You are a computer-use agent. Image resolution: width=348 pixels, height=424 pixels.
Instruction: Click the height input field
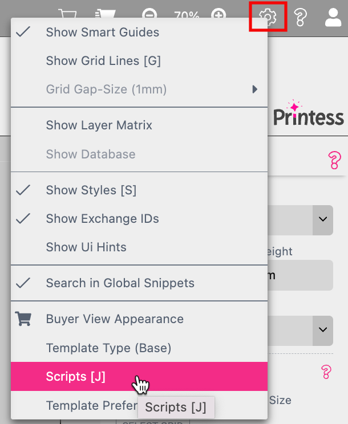301,275
